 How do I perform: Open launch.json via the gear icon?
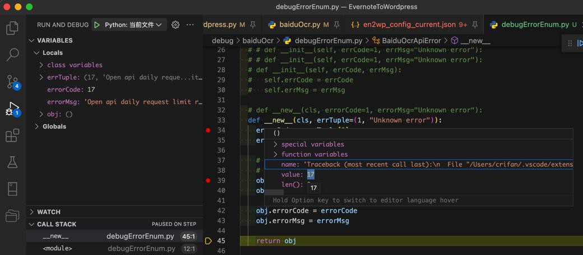tap(175, 25)
